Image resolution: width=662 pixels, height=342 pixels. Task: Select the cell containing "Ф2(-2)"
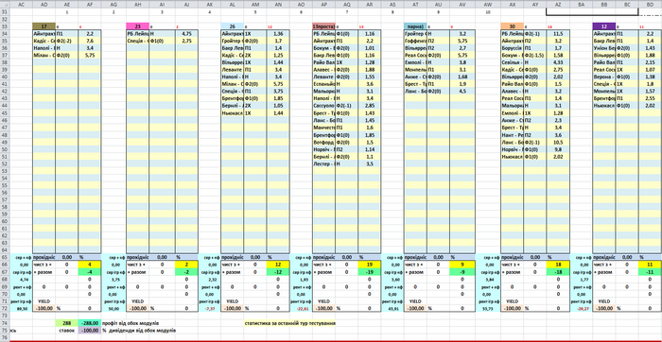point(66,41)
